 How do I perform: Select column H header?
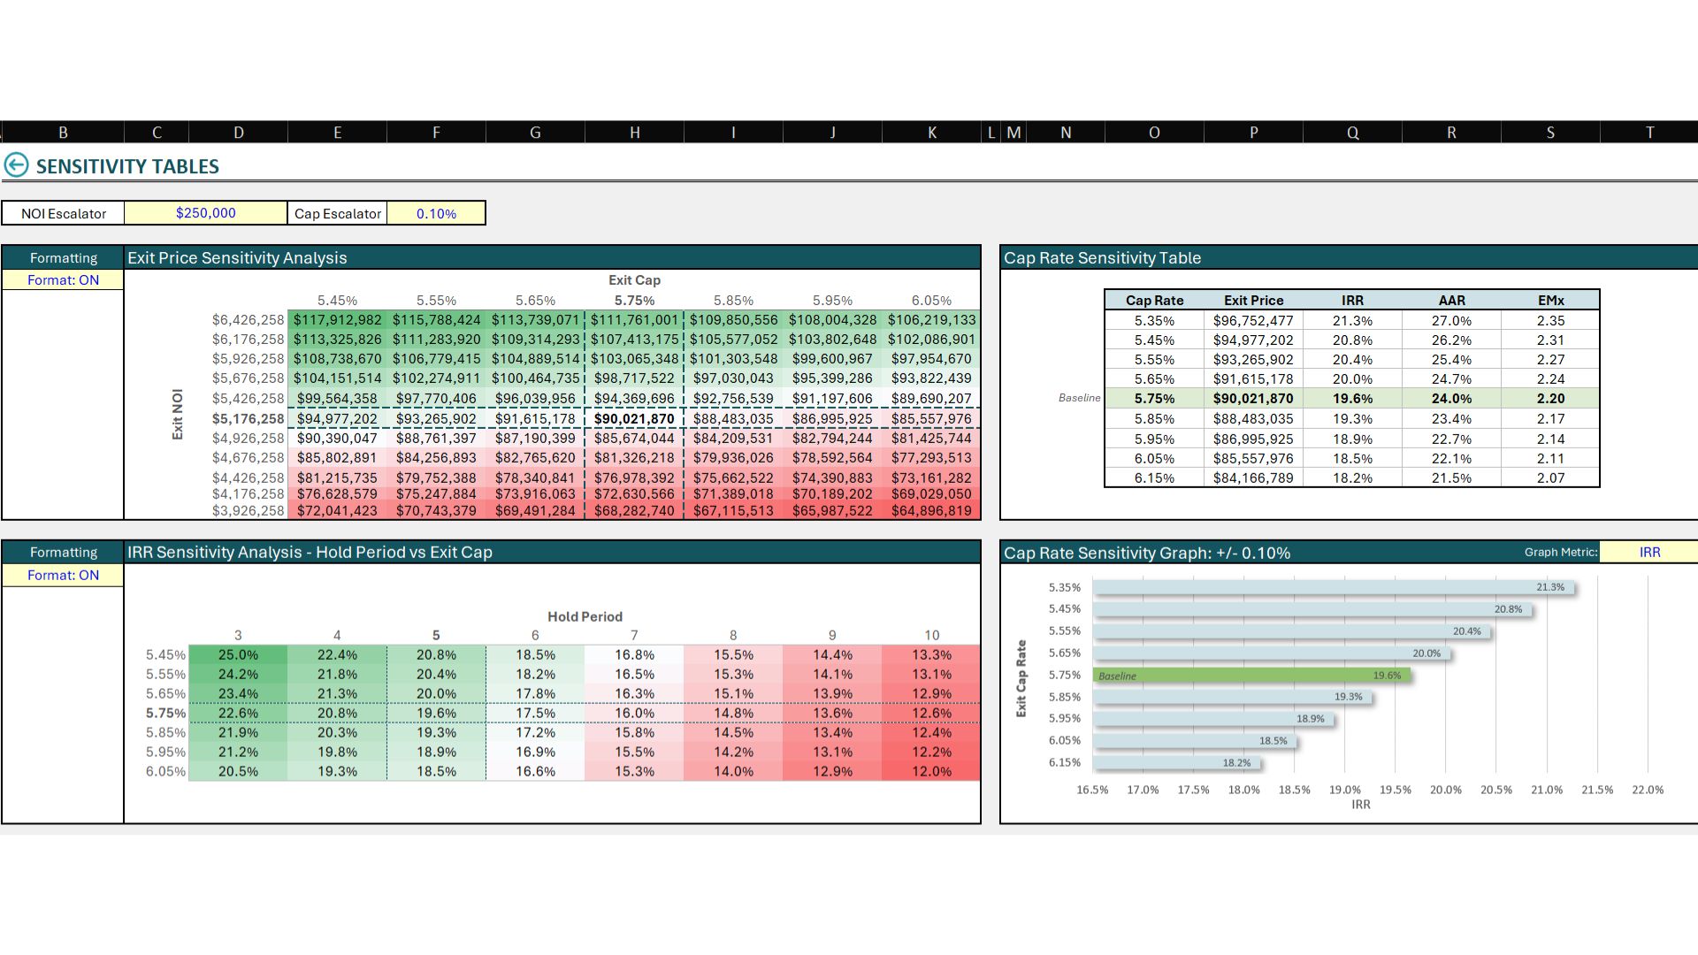coord(634,133)
